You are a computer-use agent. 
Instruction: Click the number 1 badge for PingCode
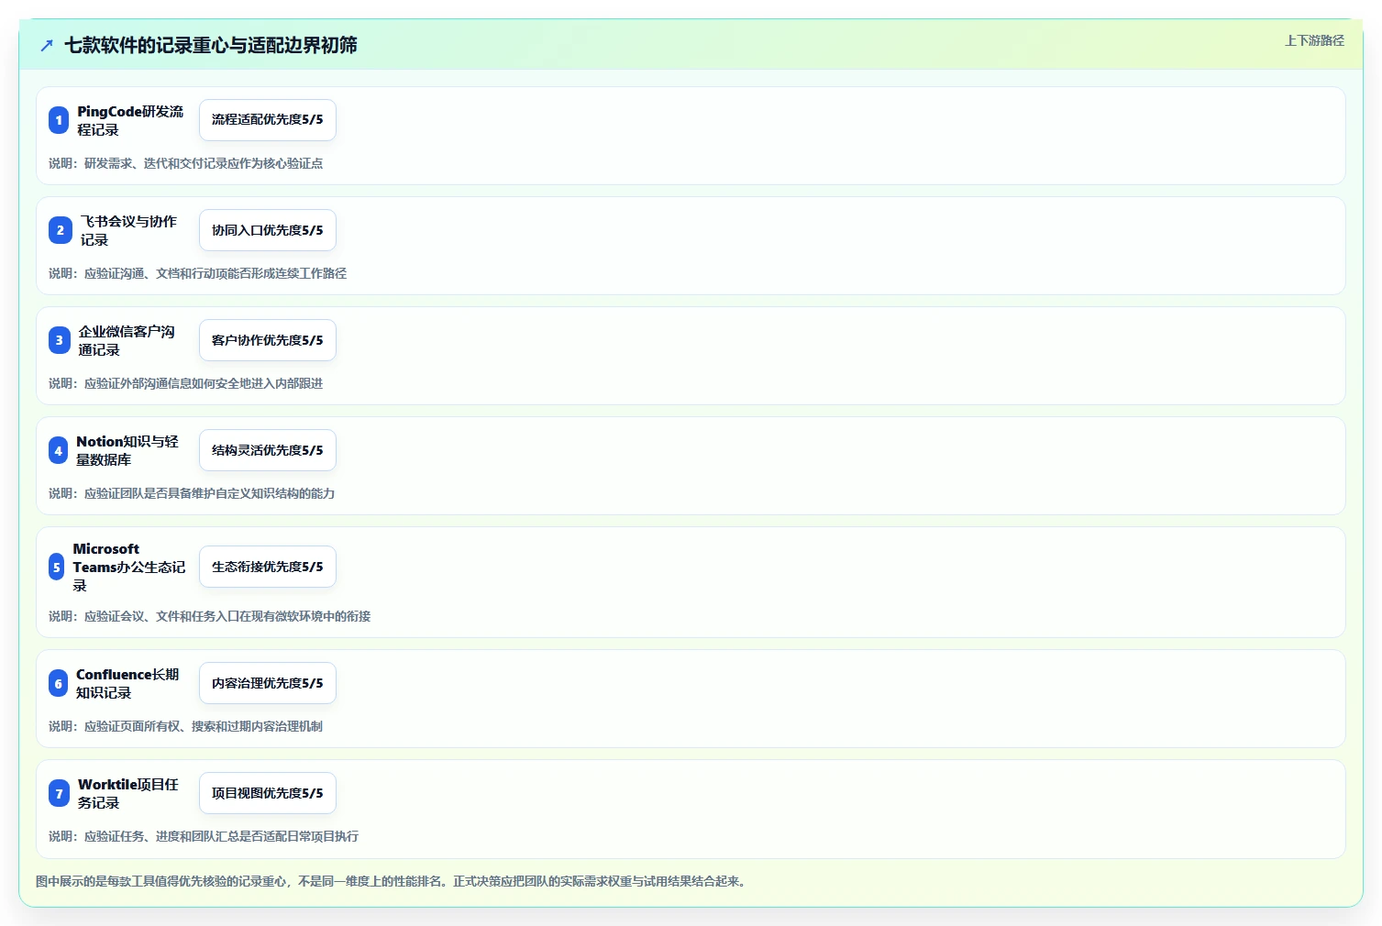pos(59,120)
